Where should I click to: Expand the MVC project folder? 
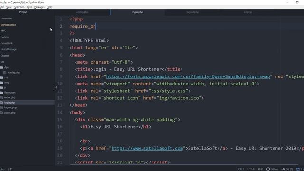tap(3, 31)
